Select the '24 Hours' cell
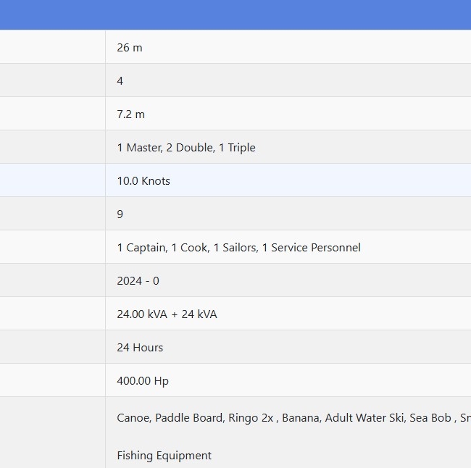Viewport: 471px width, 468px height. (140, 348)
